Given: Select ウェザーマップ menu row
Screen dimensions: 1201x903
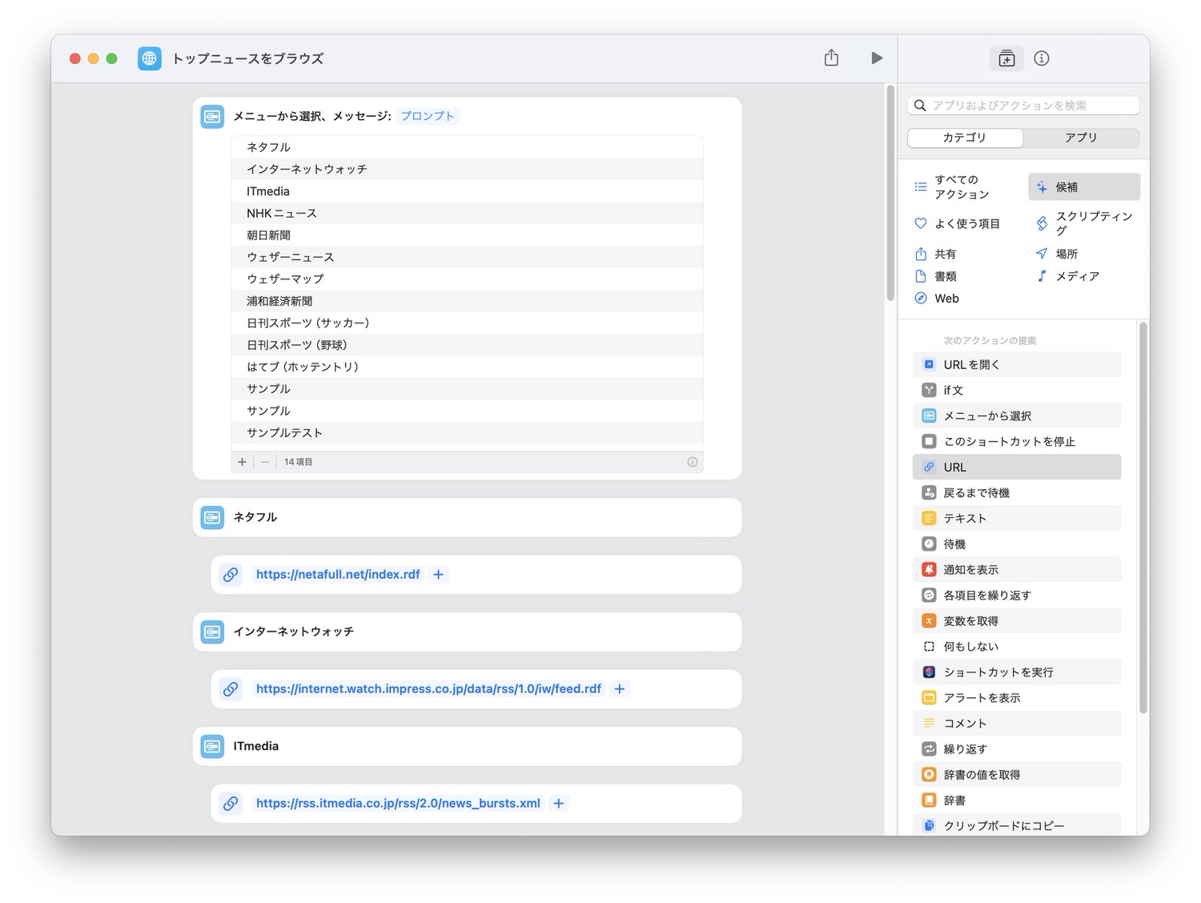Looking at the screenshot, I should click(467, 279).
